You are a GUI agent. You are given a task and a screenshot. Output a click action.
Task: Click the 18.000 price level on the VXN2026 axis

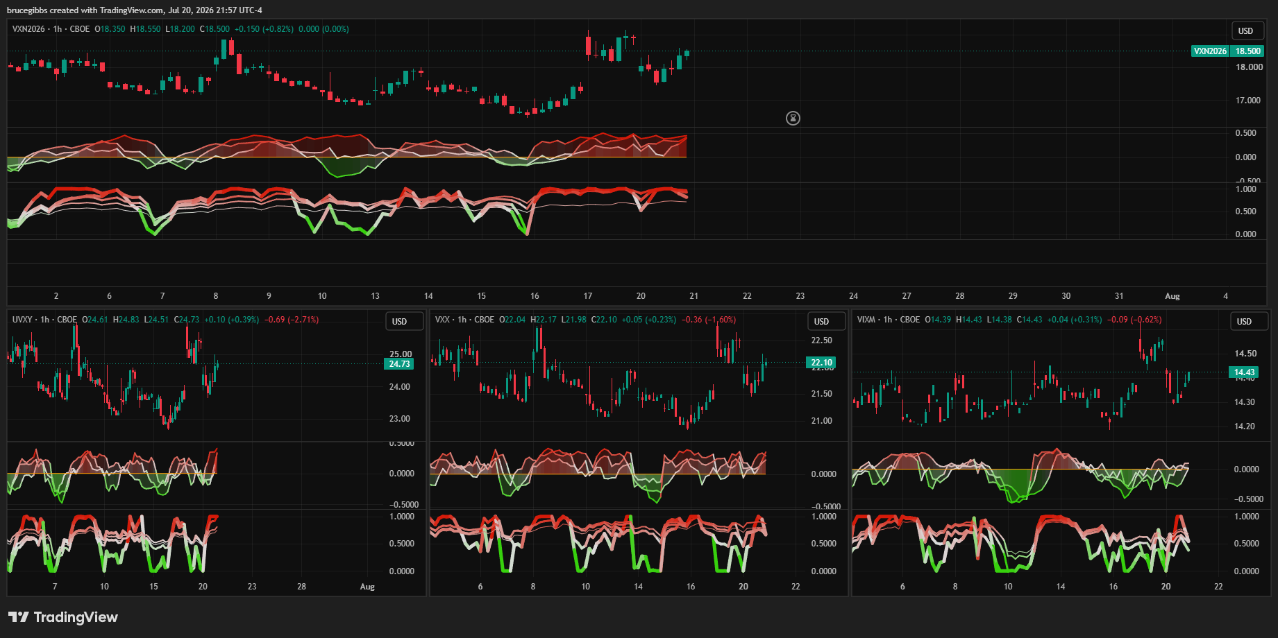pos(1249,67)
